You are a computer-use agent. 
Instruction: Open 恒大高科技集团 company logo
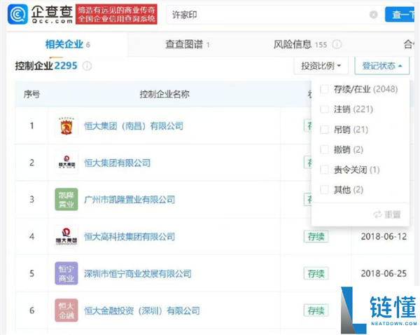pos(66,236)
